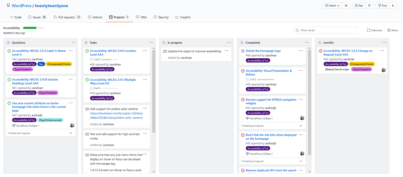Open options for Visual Presentation & Reflow card

[301, 70]
